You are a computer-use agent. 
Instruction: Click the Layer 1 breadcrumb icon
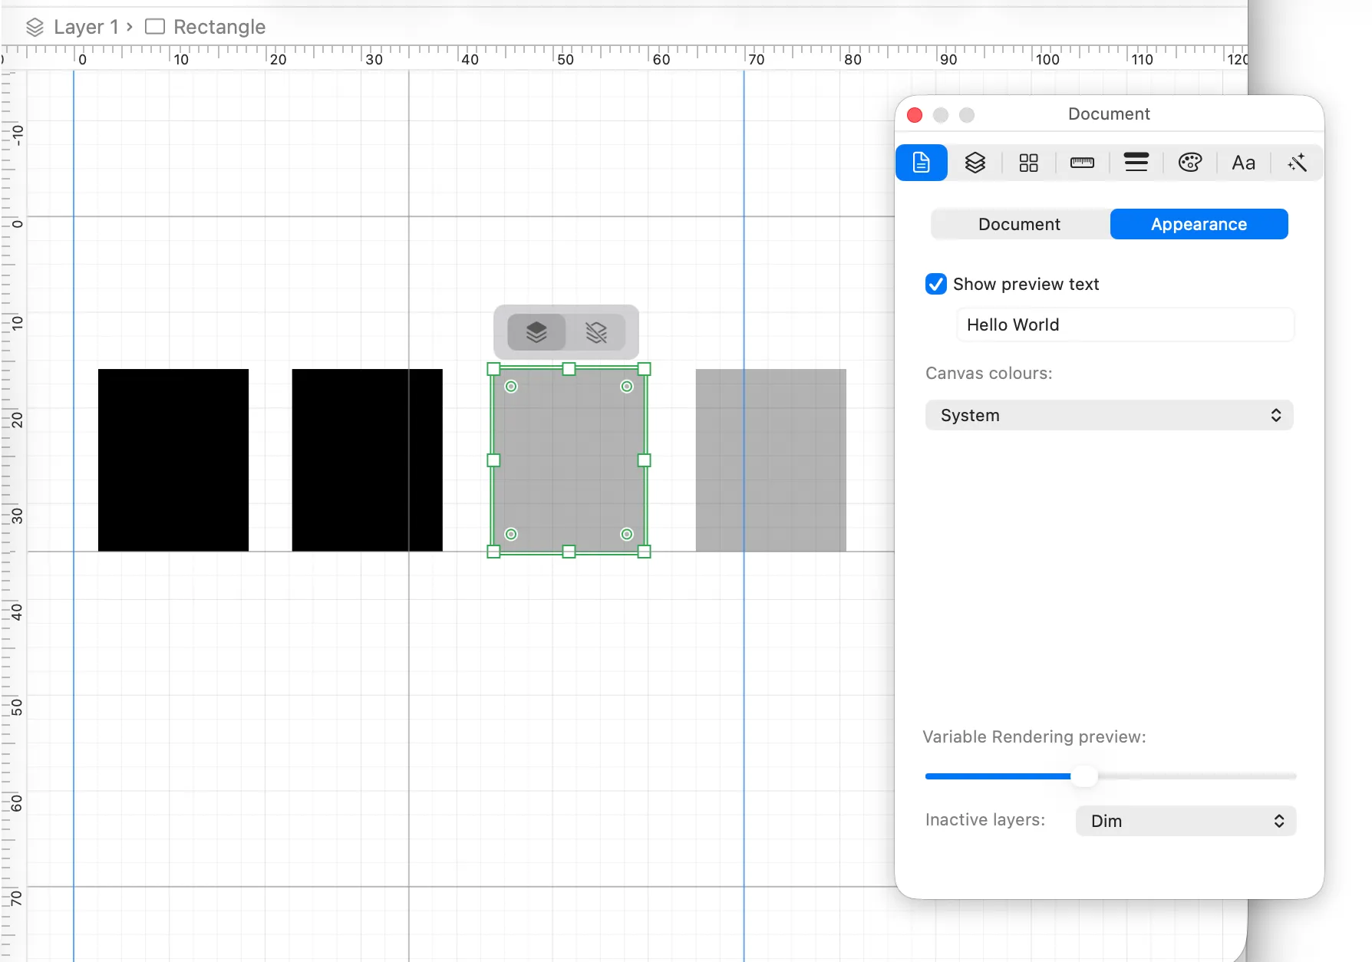[x=35, y=28]
